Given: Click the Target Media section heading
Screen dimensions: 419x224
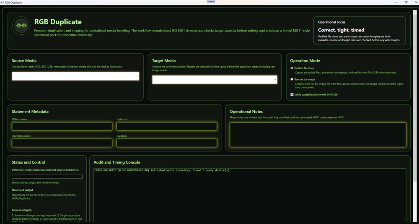Looking at the screenshot, I should click(164, 61).
